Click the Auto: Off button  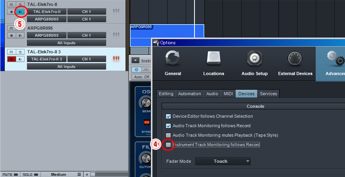tap(141, 77)
